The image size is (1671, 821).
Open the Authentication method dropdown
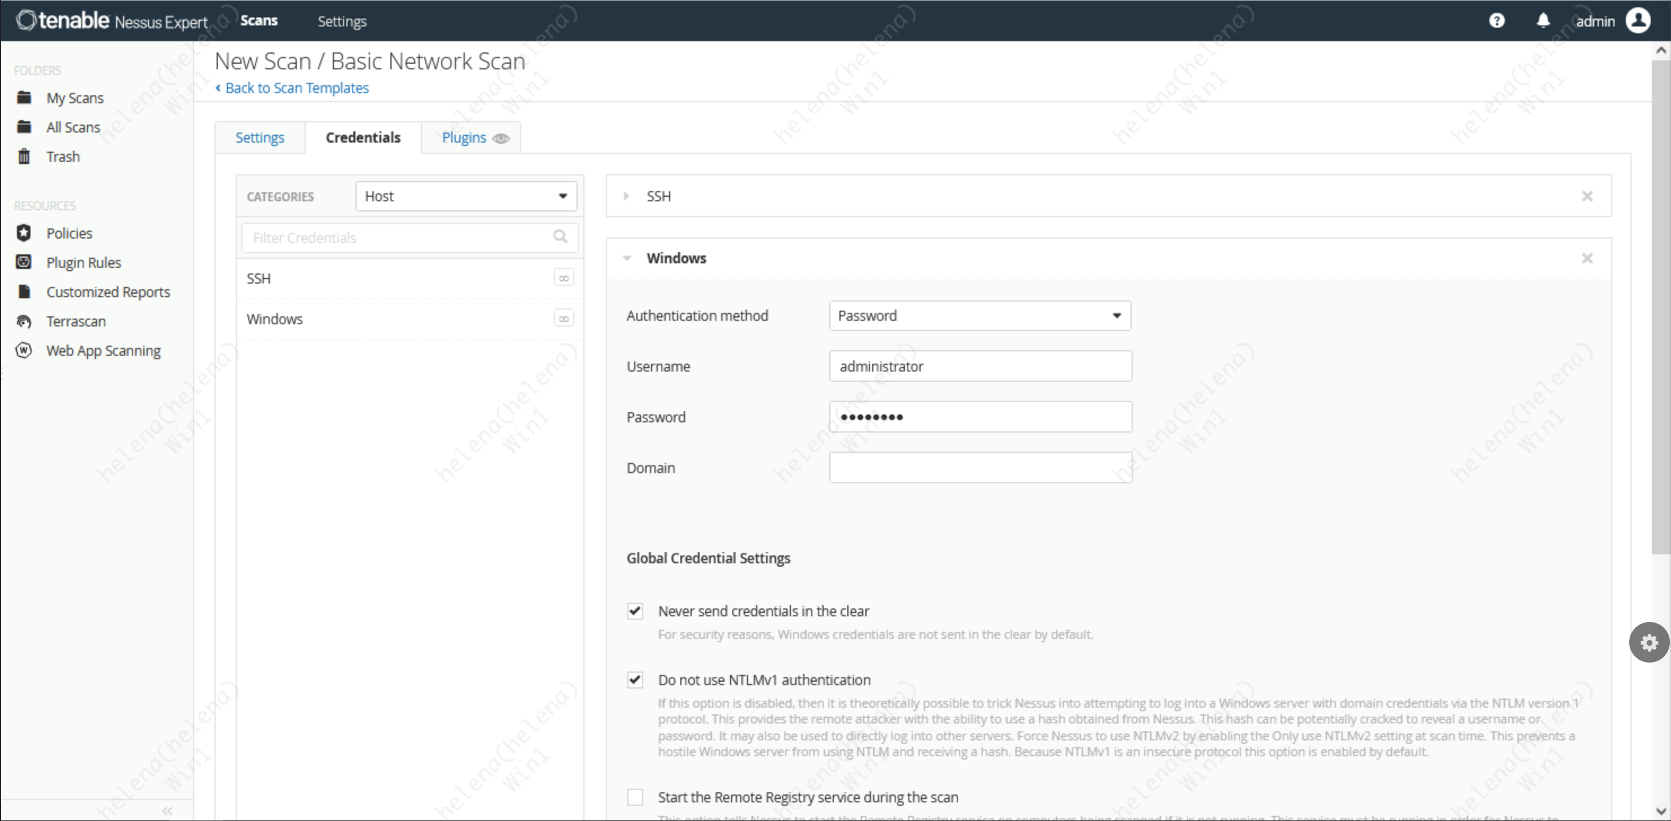[979, 316]
